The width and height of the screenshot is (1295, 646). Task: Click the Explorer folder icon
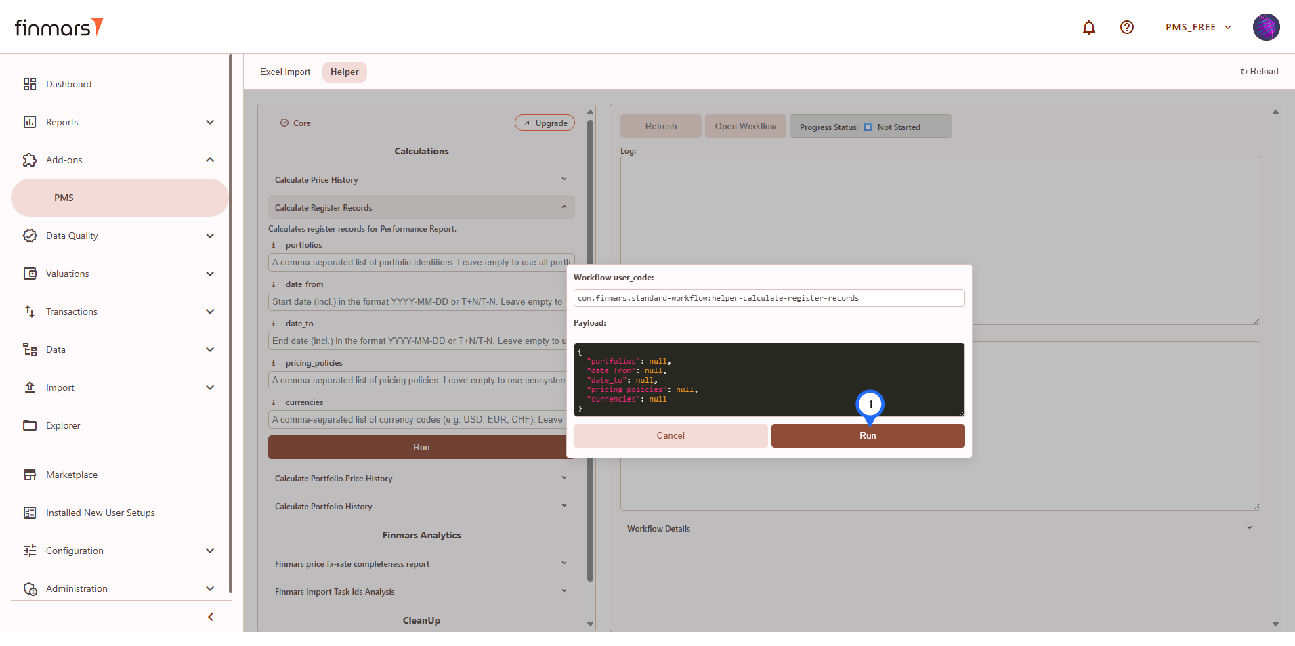point(30,425)
